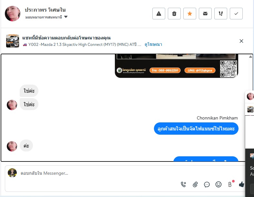Open the emoji smiley picker
This screenshot has height=197, width=254.
(x=218, y=184)
